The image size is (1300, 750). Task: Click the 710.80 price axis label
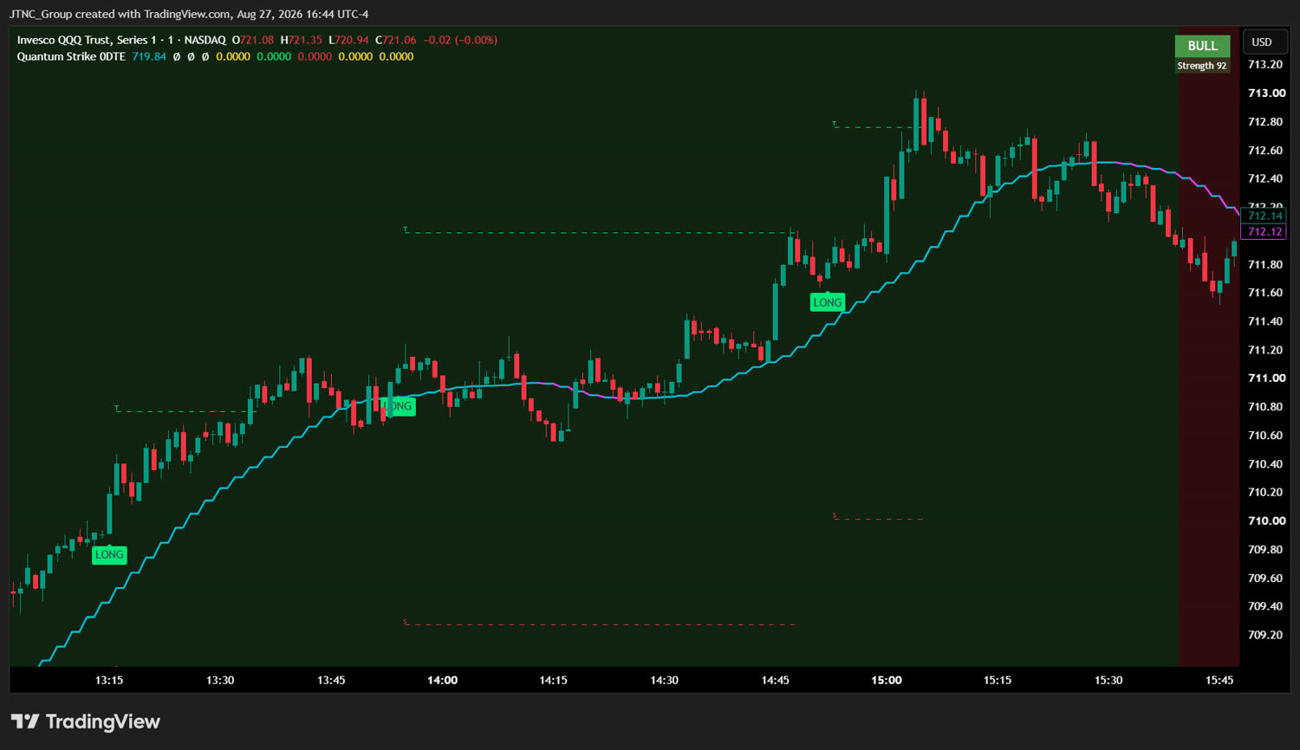1265,407
